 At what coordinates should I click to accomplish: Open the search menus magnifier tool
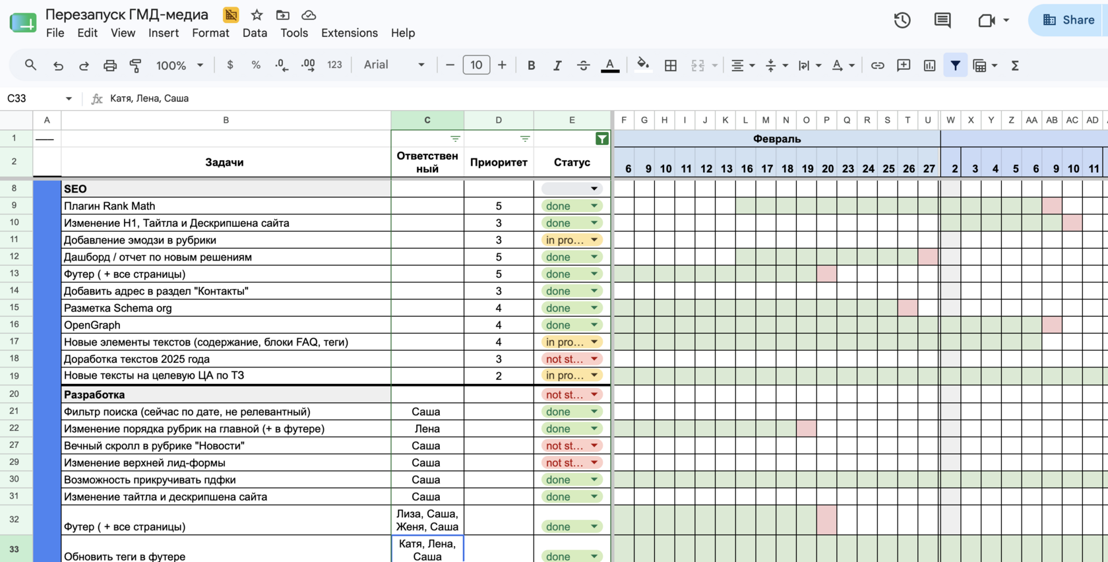pos(30,65)
